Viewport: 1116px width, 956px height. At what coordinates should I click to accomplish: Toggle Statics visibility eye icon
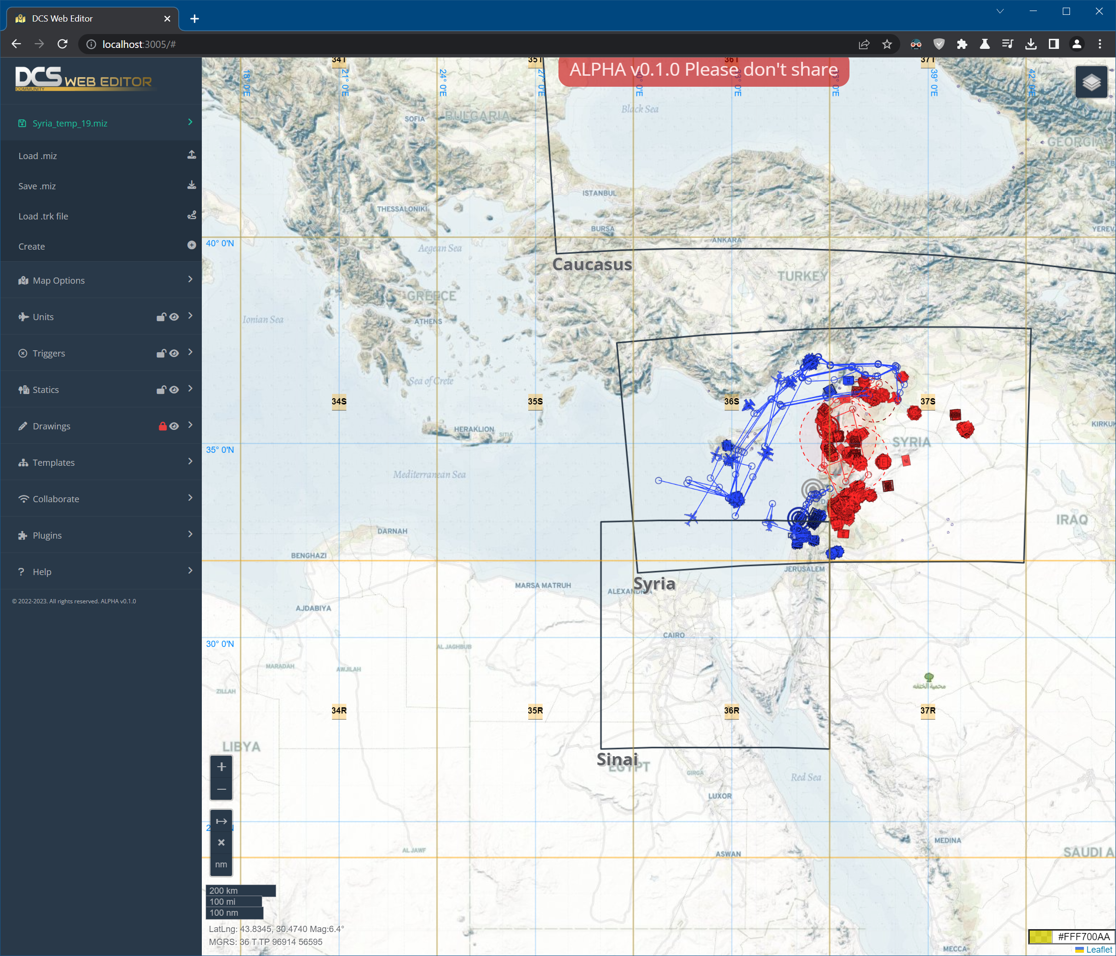coord(174,390)
